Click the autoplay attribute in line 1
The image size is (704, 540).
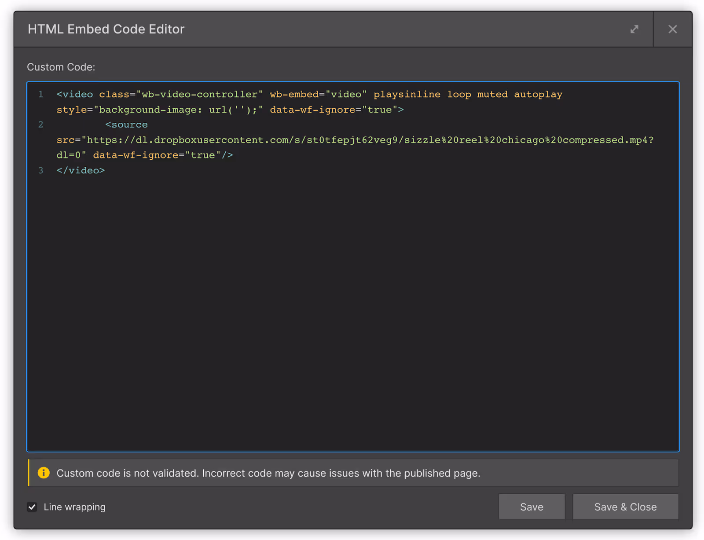(x=538, y=95)
